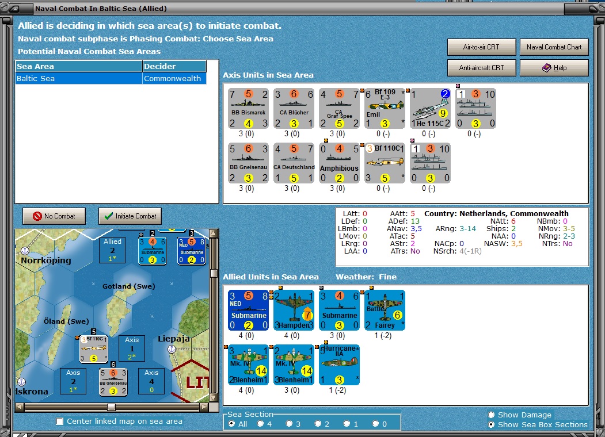The height and width of the screenshot is (437, 605).
Task: Select the BB Bismarck unit counter
Action: pos(248,108)
